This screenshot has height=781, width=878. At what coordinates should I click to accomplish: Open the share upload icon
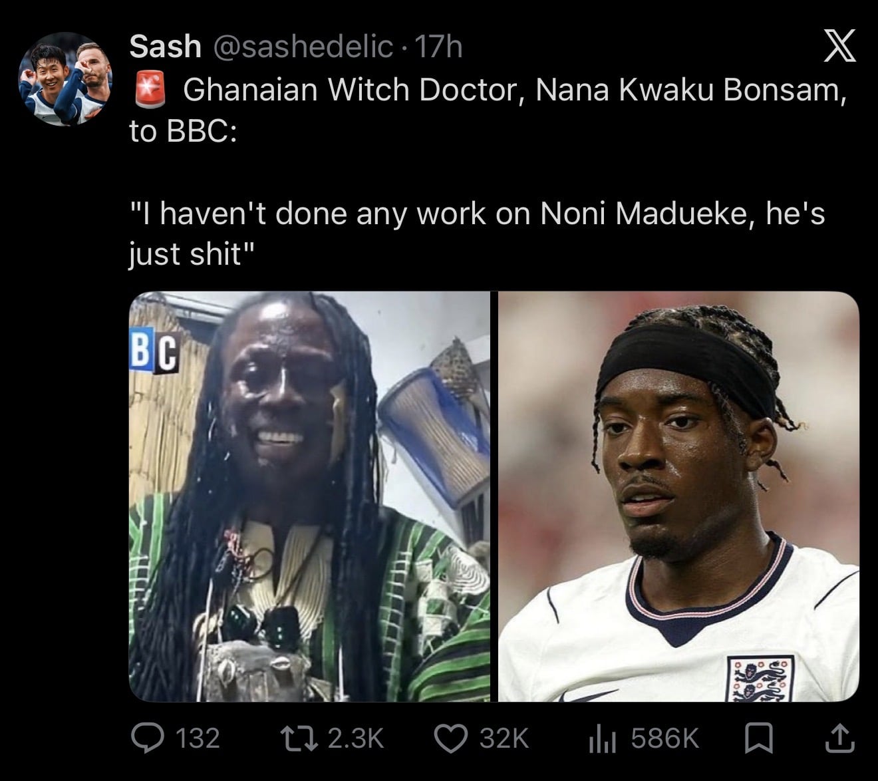click(x=839, y=738)
